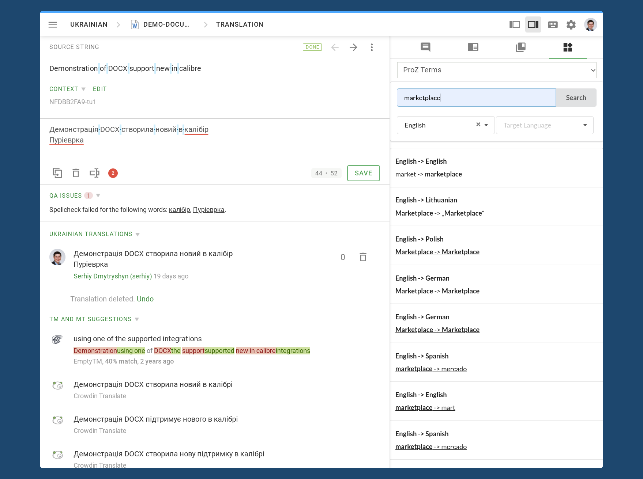This screenshot has height=479, width=643.
Task: Click misspelled word калібір in QA issues
Action: pyautogui.click(x=179, y=210)
